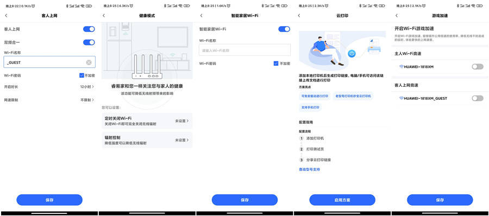Viewport: 489px width, 216px height.
Task: Tap battery icon in 客人上网 status bar
Action: point(89,5)
